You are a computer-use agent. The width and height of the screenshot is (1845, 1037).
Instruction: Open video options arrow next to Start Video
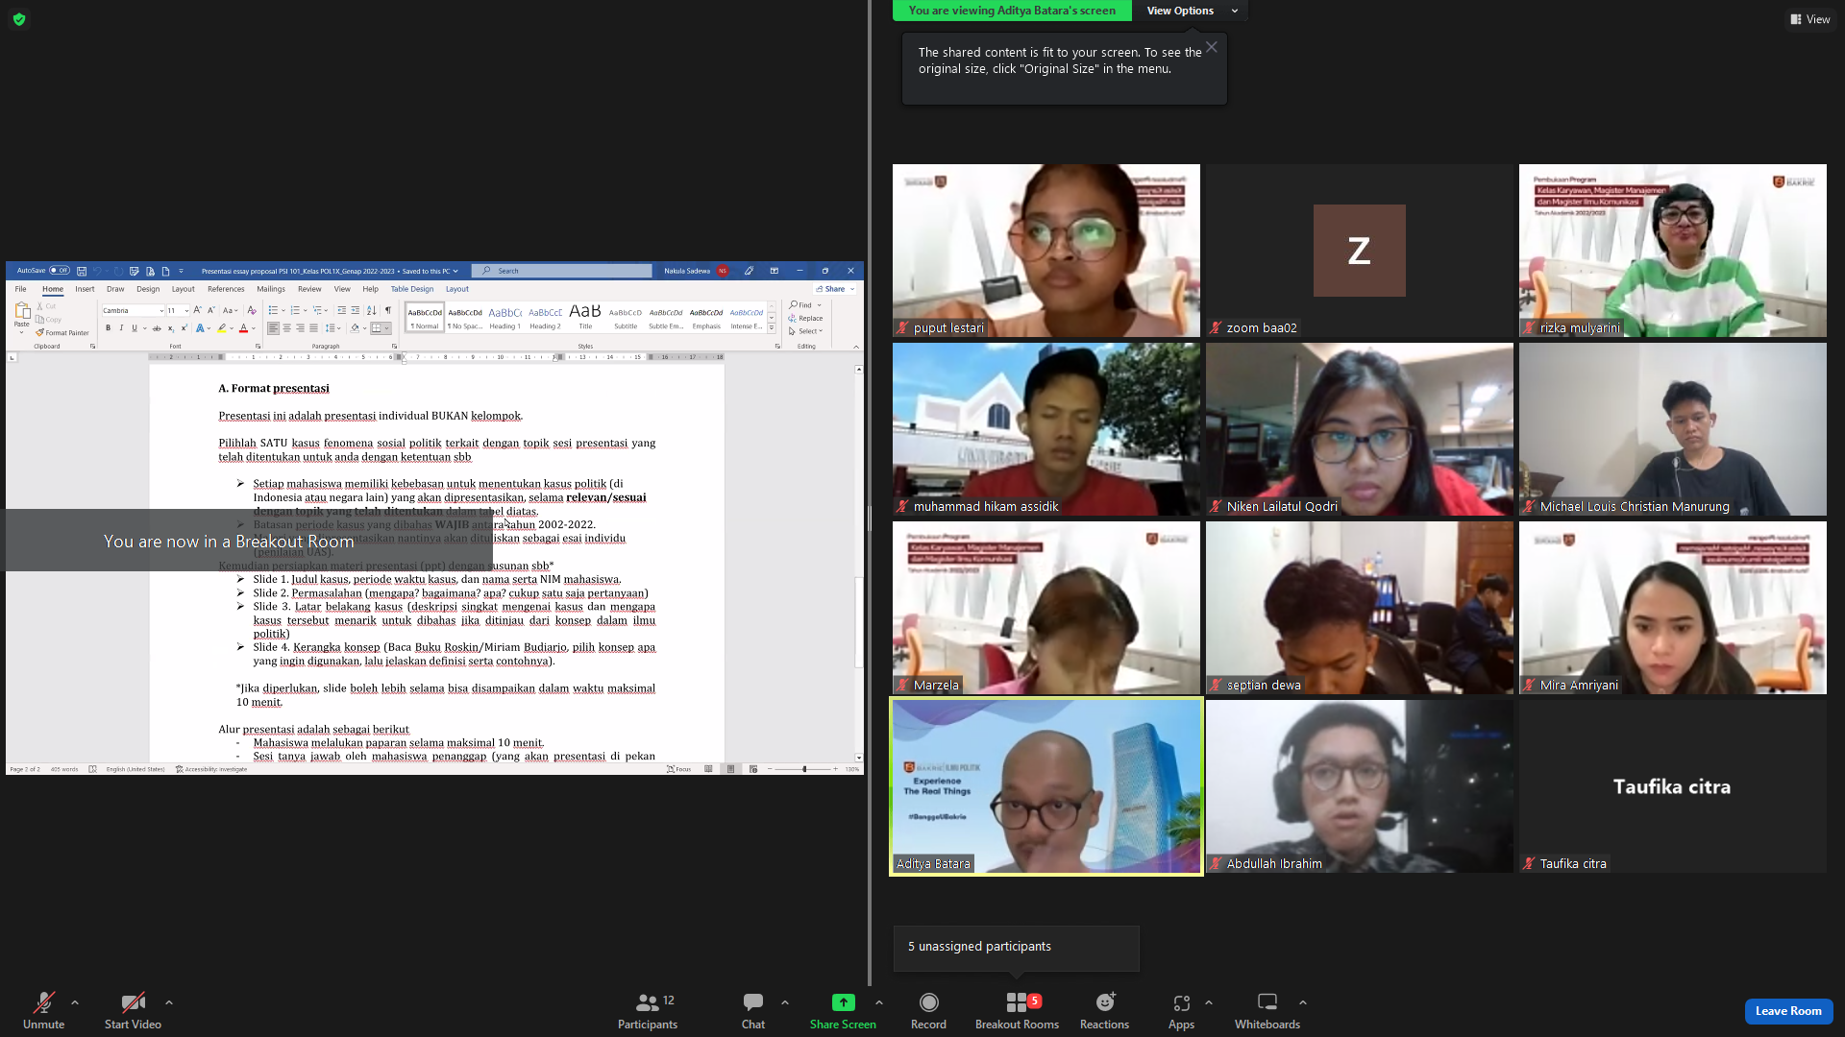(x=169, y=1002)
